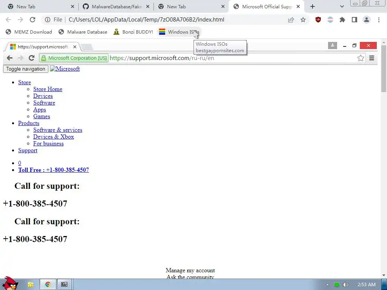The width and height of the screenshot is (387, 290).
Task: Open the Extensions puzzle piece menu
Action: (x=342, y=20)
